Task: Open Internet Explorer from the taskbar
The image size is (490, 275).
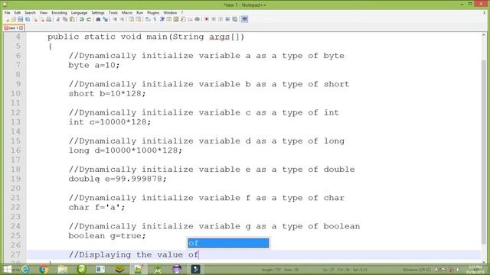Action: (25, 269)
